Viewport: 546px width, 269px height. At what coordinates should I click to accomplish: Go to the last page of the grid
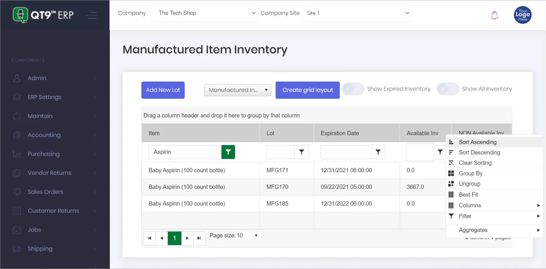coord(199,238)
